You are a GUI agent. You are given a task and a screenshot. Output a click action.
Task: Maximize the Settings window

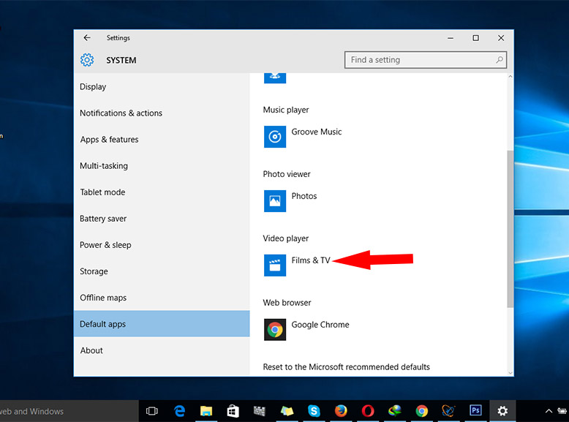475,38
